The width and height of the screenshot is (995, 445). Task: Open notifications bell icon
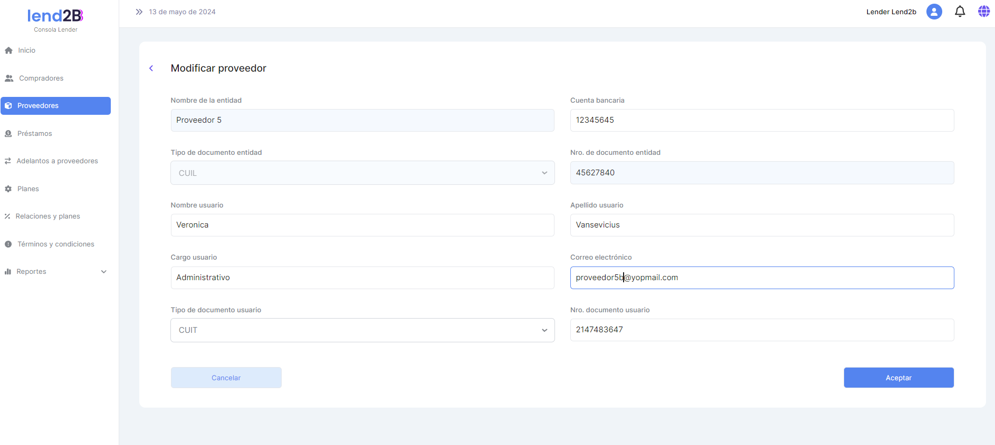[960, 12]
